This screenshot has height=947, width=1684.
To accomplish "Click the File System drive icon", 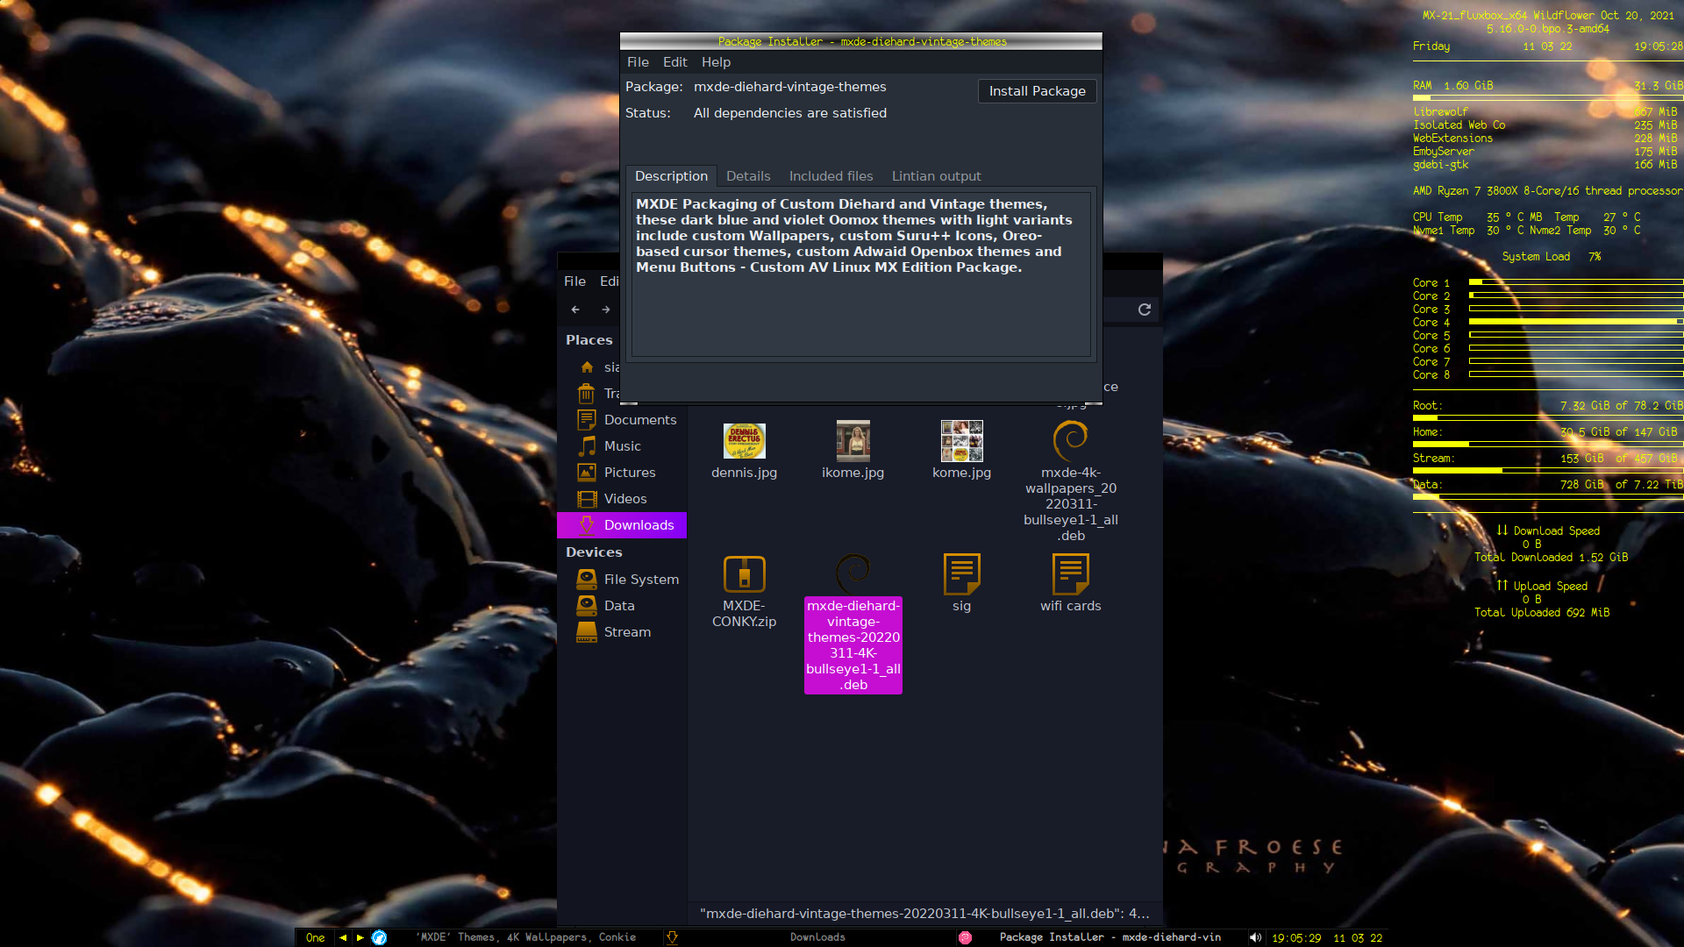I will [587, 580].
